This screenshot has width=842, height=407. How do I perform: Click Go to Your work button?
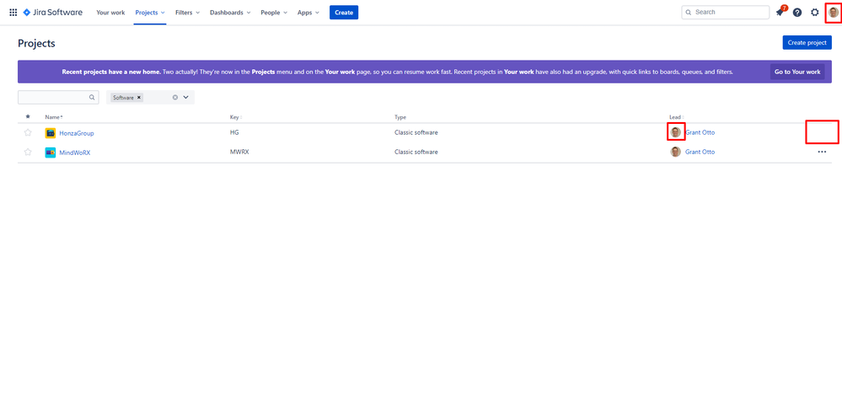(x=797, y=72)
